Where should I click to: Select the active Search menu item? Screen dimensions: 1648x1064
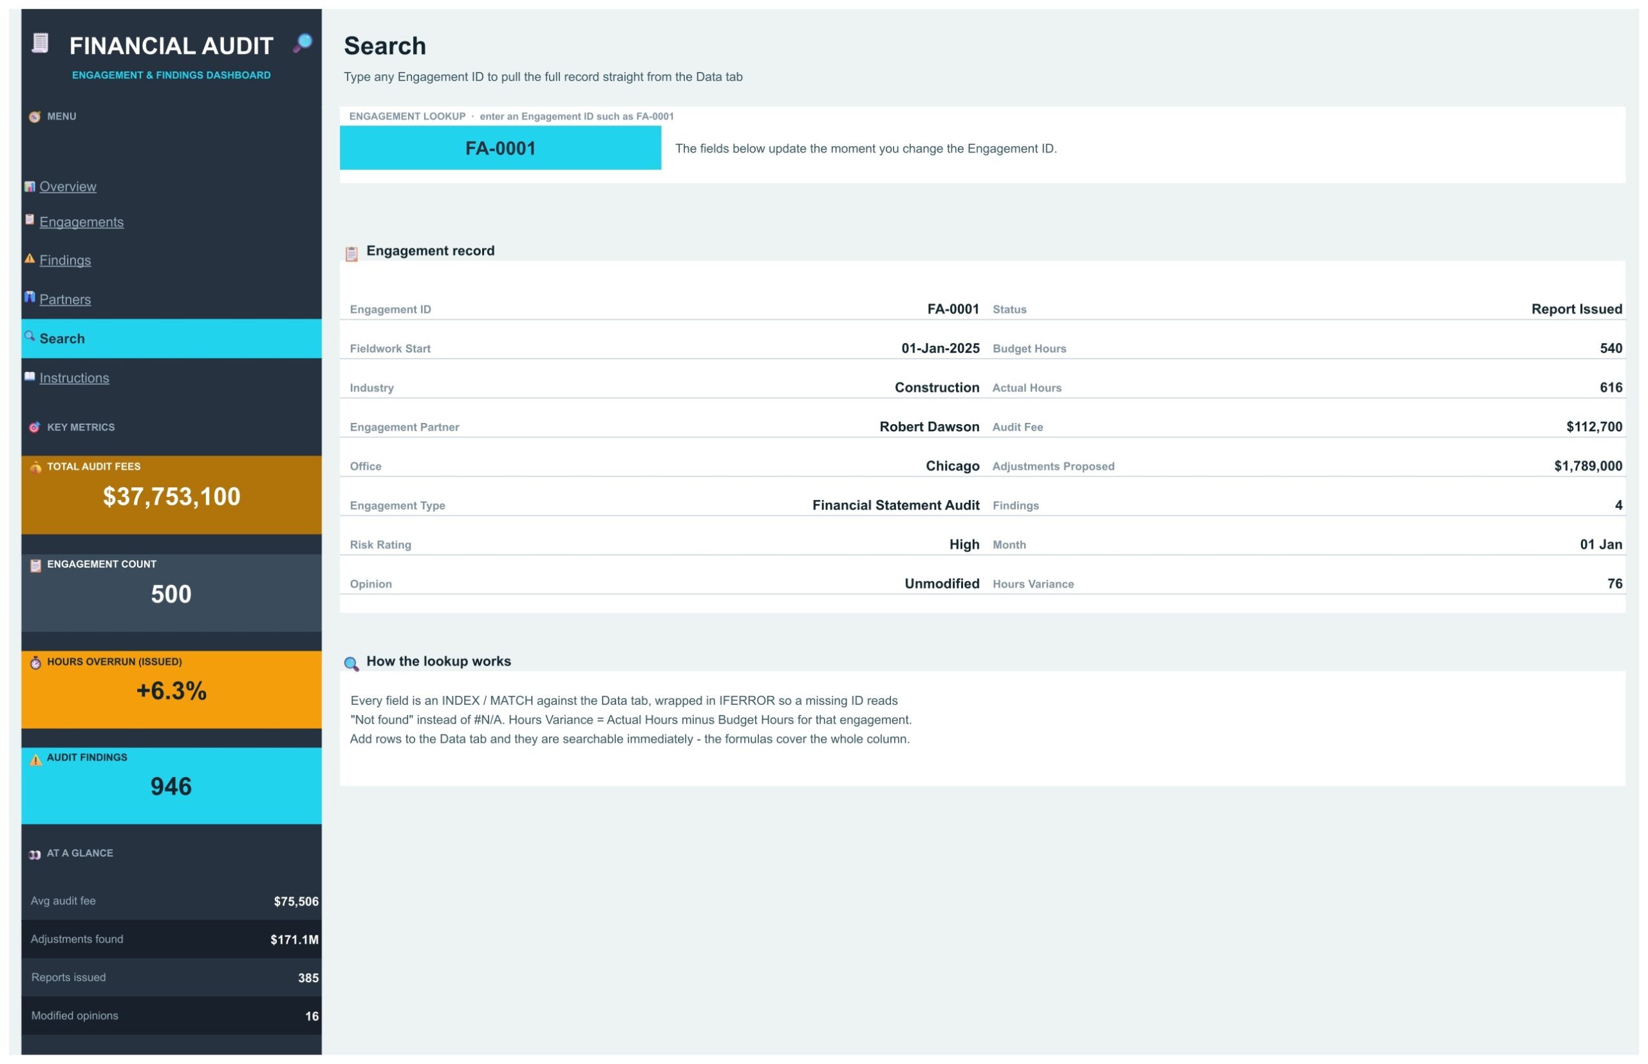(171, 339)
